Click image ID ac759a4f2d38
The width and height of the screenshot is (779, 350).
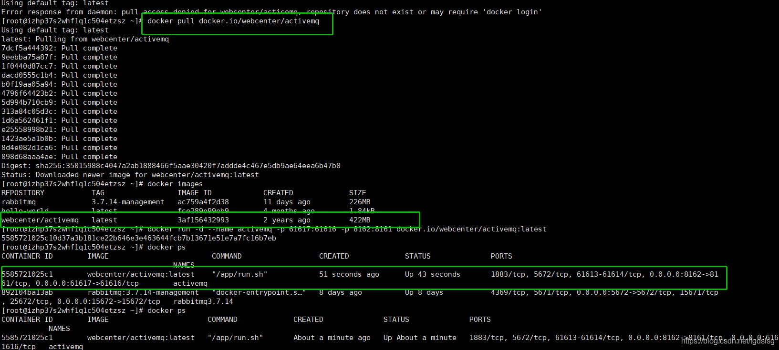[203, 202]
